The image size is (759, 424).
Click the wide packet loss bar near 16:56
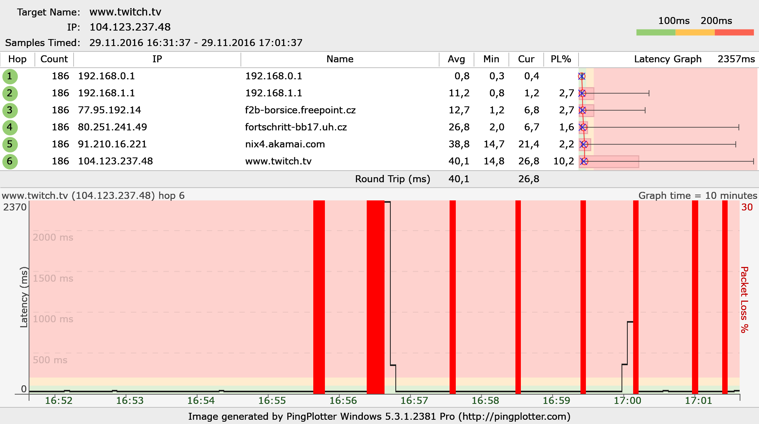point(375,294)
